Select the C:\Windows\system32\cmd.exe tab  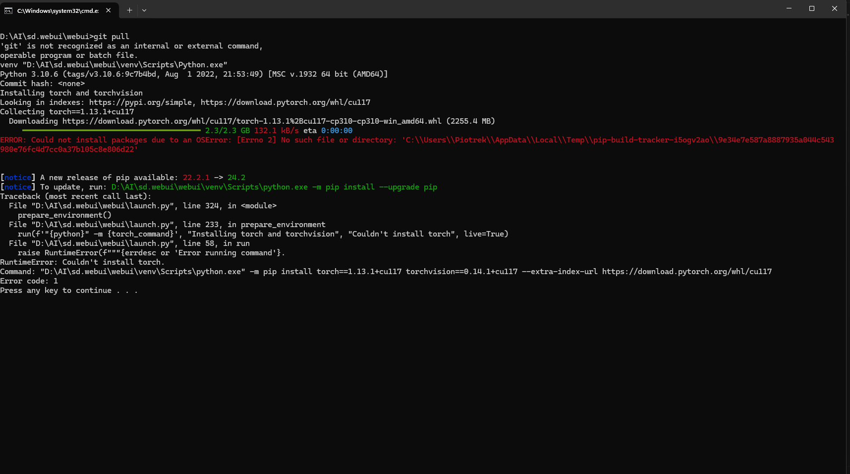(x=57, y=10)
